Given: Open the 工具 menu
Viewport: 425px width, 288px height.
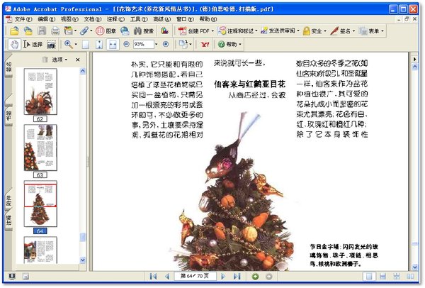Looking at the screenshot, I should pyautogui.click(x=139, y=19).
